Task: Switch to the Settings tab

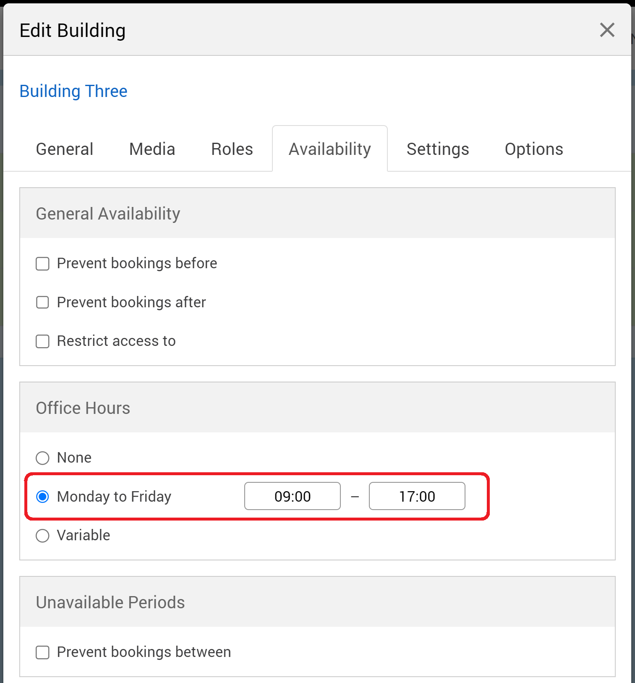Action: [438, 149]
